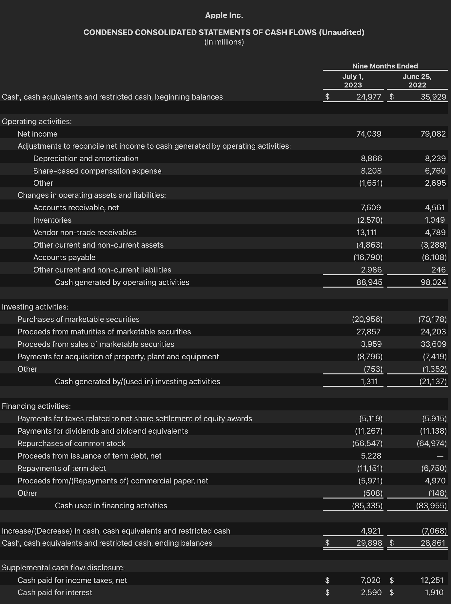Select the 'Apple Inc.' title text
451x604 pixels.
tap(224, 15)
